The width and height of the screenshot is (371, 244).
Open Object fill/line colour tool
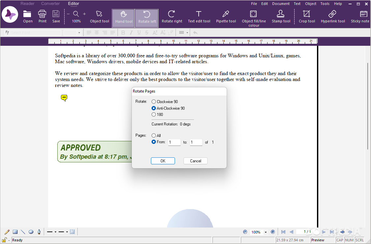click(254, 18)
